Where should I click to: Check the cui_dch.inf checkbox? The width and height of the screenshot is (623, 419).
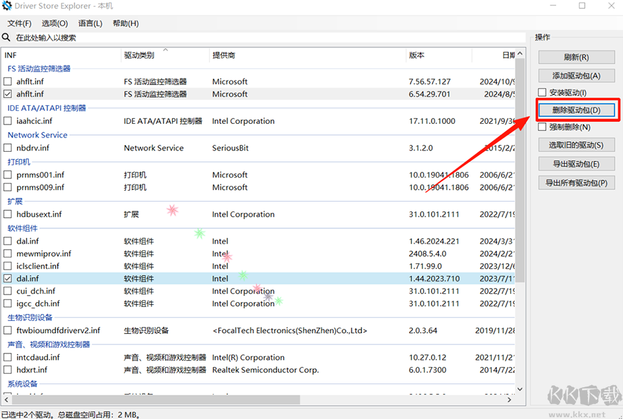(8, 291)
